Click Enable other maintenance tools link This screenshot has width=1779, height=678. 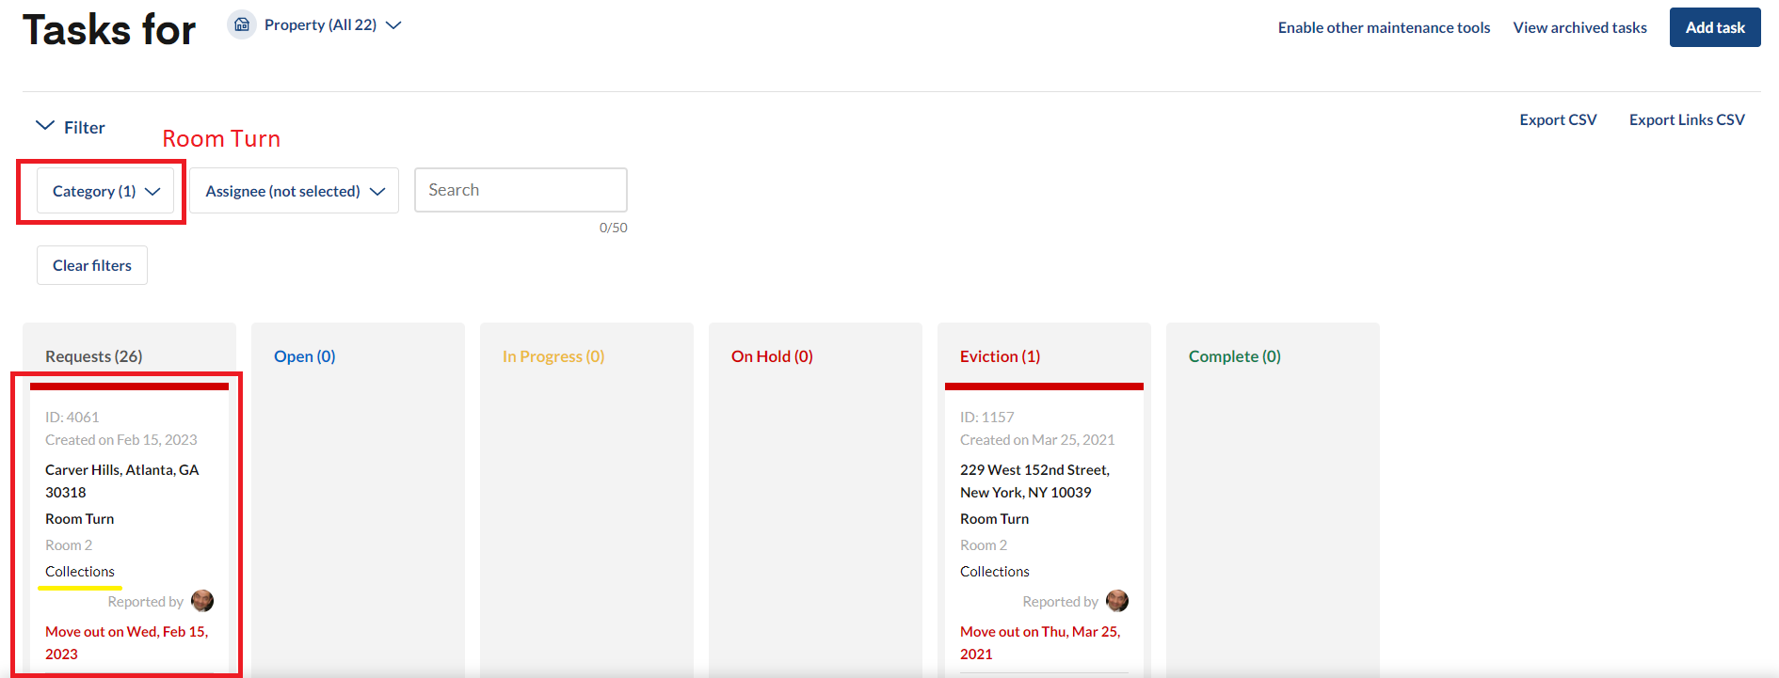pyautogui.click(x=1384, y=27)
